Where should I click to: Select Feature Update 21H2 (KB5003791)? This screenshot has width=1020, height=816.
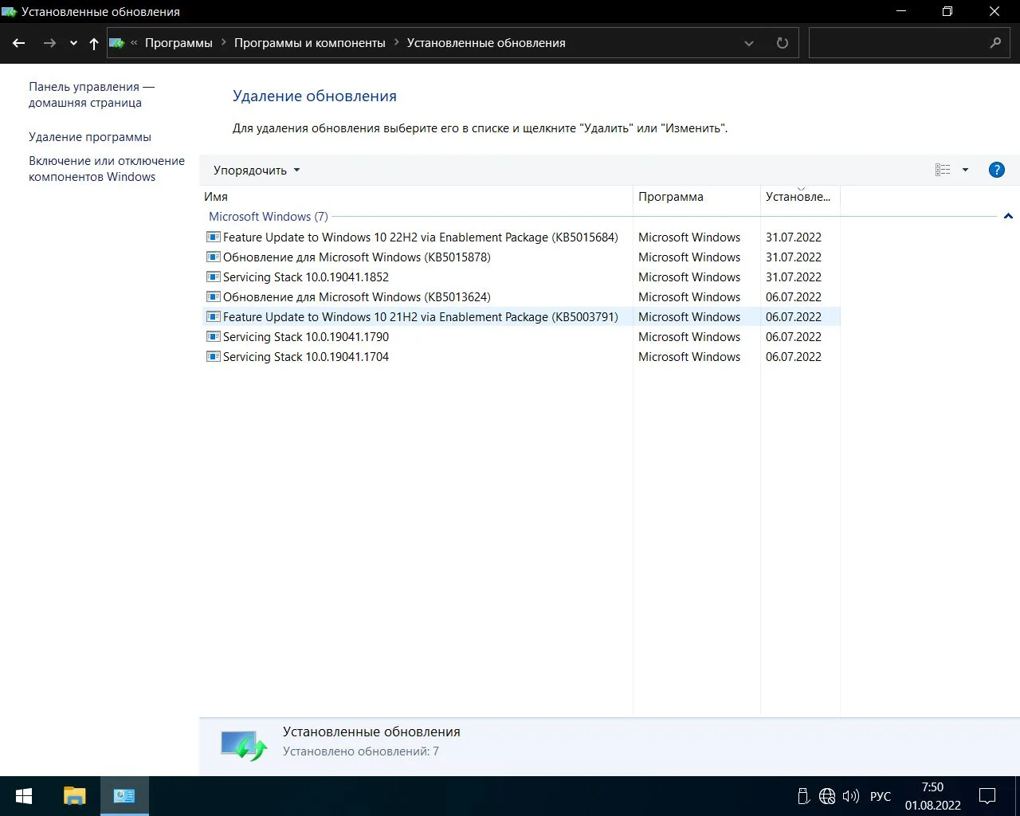click(521, 317)
